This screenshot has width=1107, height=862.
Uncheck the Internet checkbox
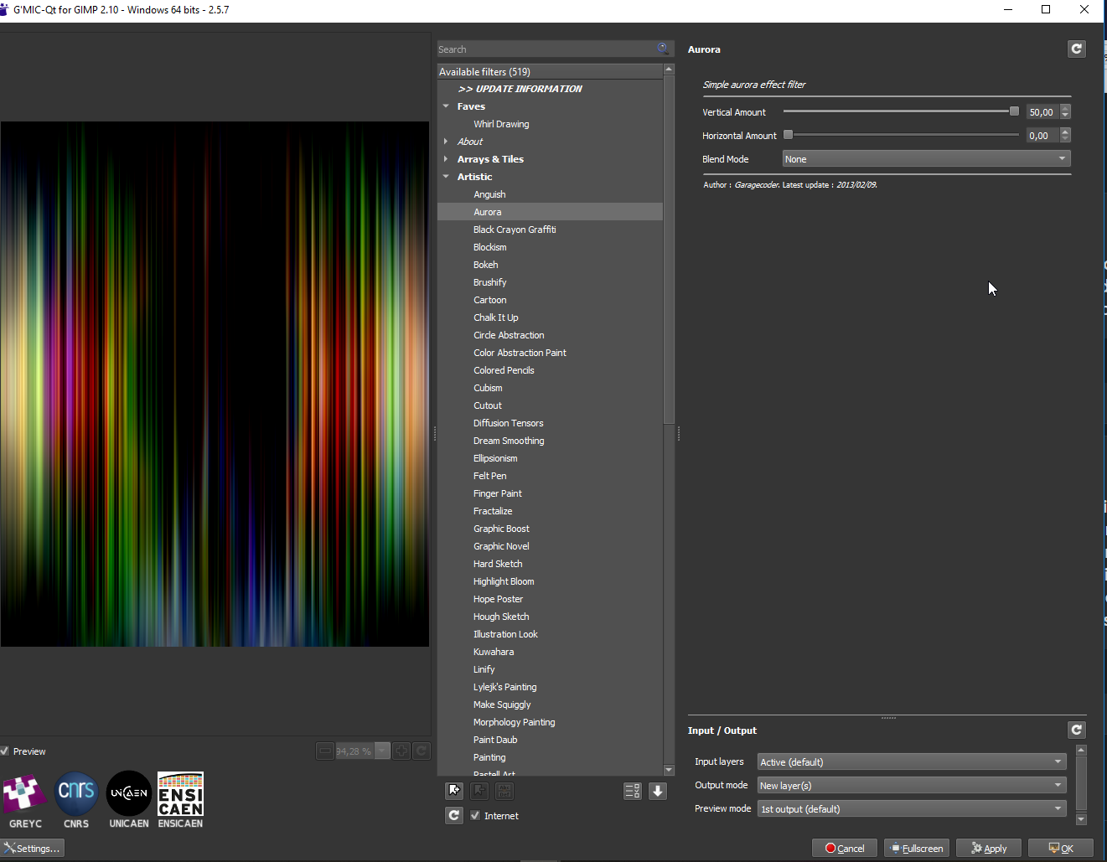tap(475, 816)
